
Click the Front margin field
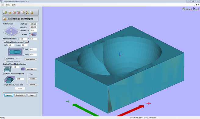pyautogui.click(x=33, y=55)
